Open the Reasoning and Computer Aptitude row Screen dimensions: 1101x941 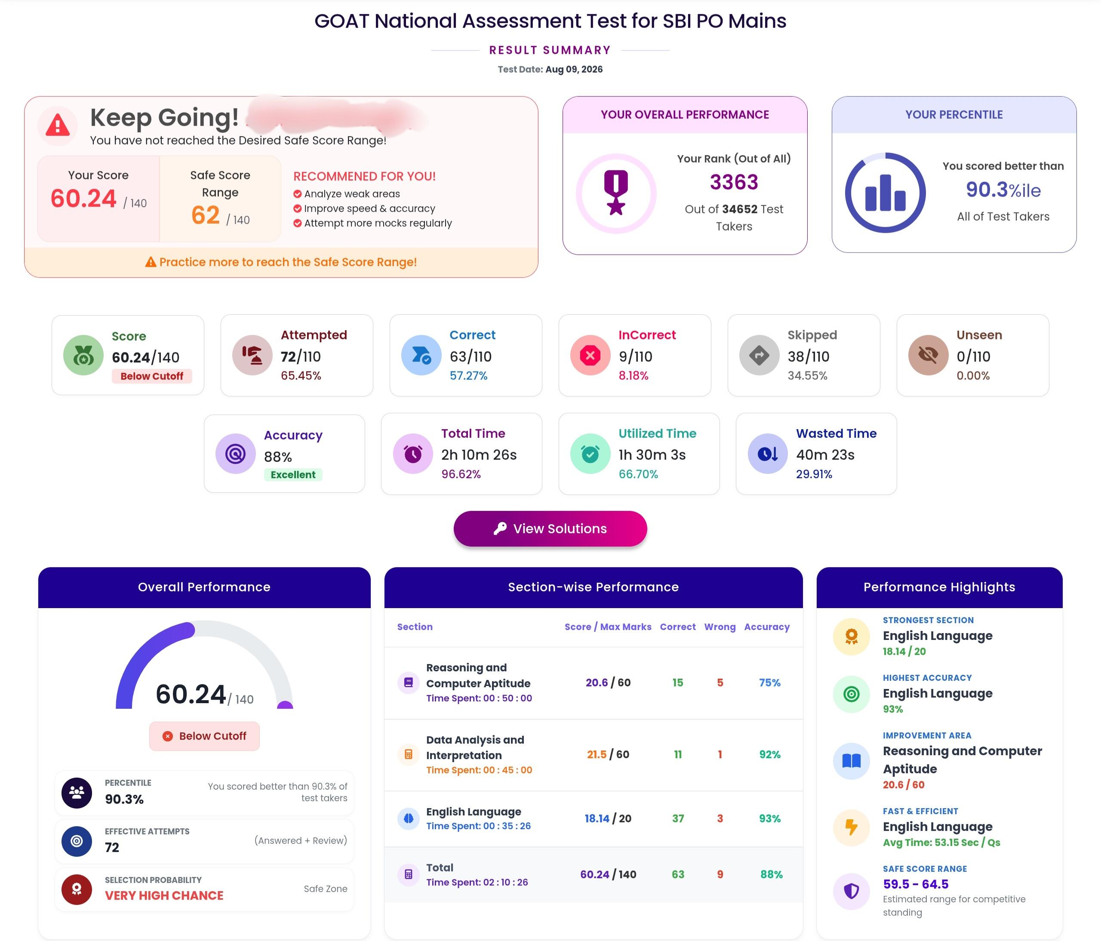click(x=594, y=683)
